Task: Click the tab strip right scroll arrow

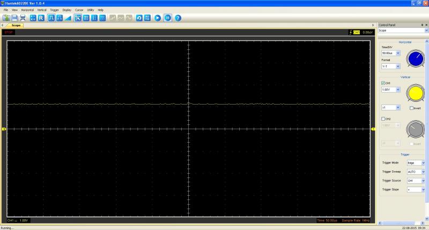Action: (x=373, y=25)
